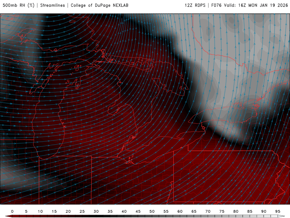Image resolution: width=290 pixels, height=218 pixels.
Task: Click the "5" value on the color scale
Action: pyautogui.click(x=26, y=211)
